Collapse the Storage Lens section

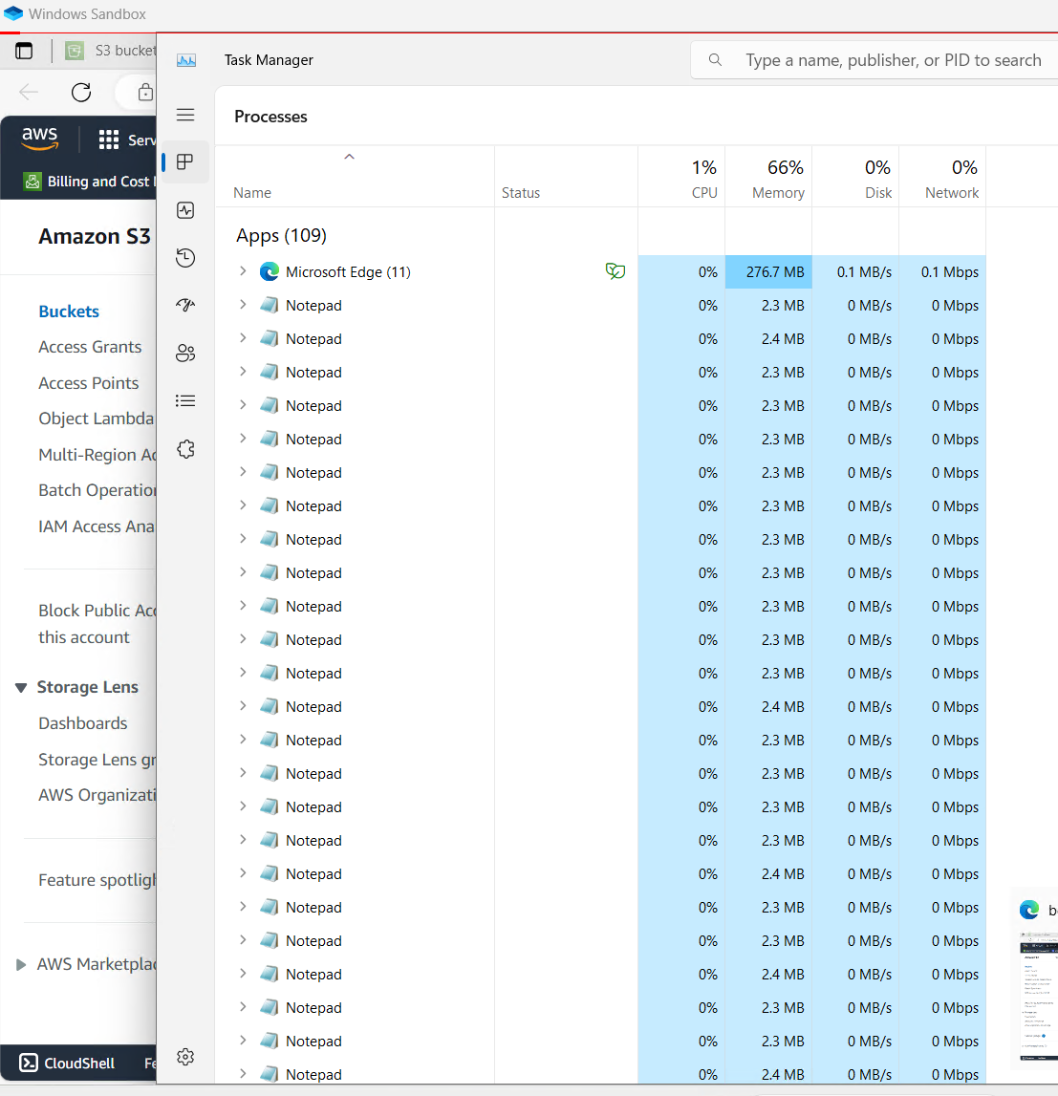pyautogui.click(x=21, y=688)
